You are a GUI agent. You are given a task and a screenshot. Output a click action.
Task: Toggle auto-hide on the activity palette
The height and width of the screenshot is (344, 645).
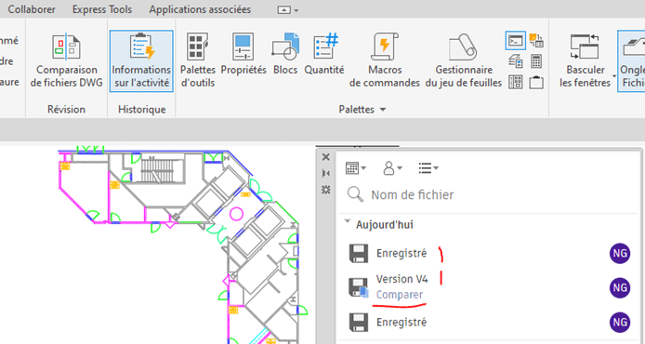pos(326,173)
